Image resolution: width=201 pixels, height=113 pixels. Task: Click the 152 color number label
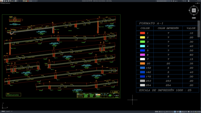pyautogui.click(x=148, y=68)
